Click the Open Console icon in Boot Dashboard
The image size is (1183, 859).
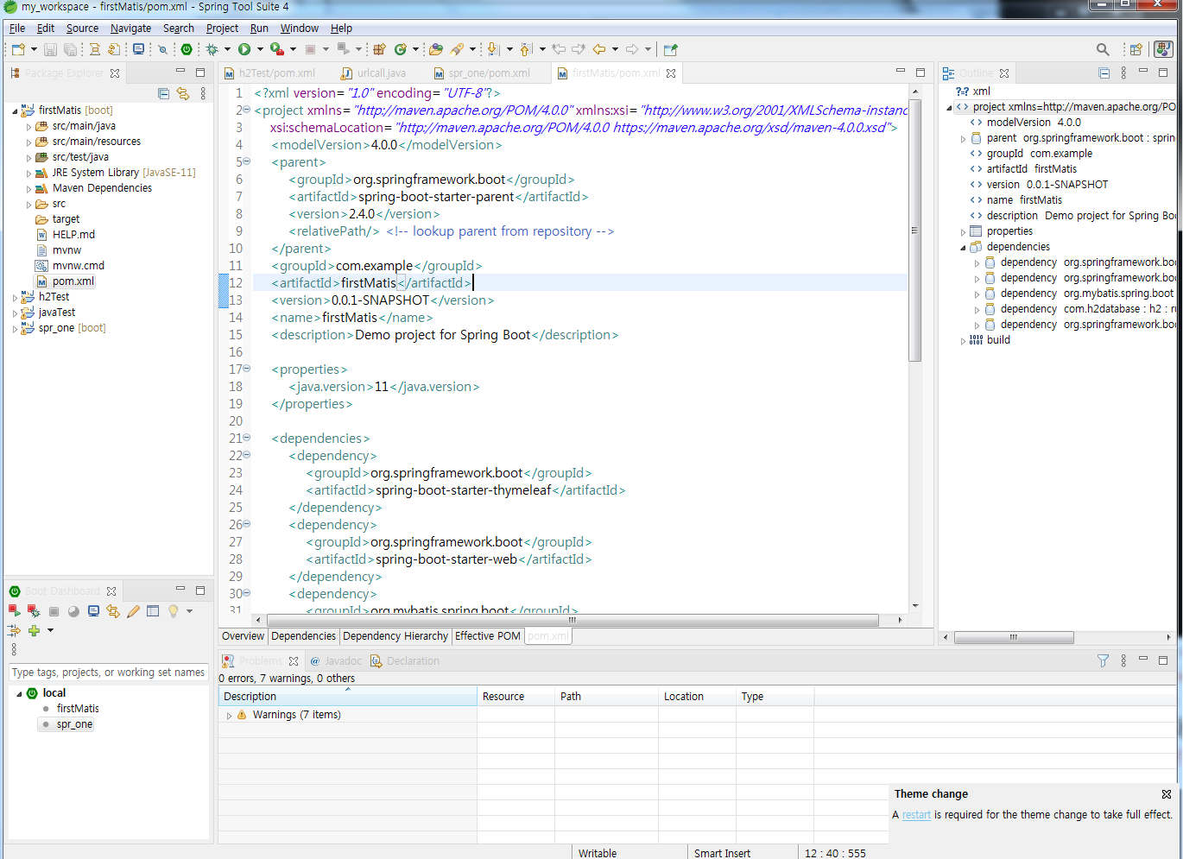[93, 611]
